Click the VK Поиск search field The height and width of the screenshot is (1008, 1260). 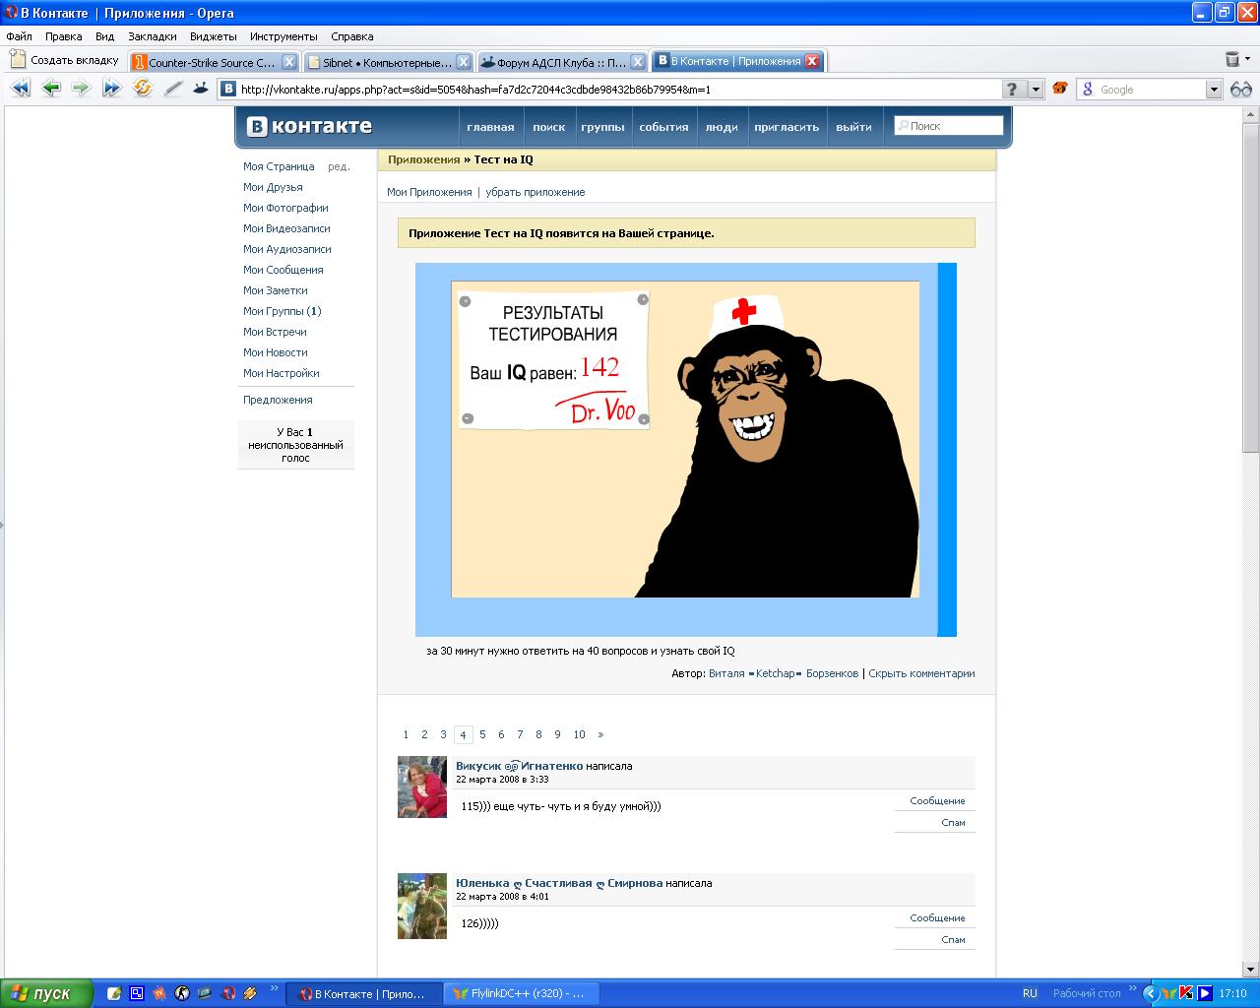point(949,126)
